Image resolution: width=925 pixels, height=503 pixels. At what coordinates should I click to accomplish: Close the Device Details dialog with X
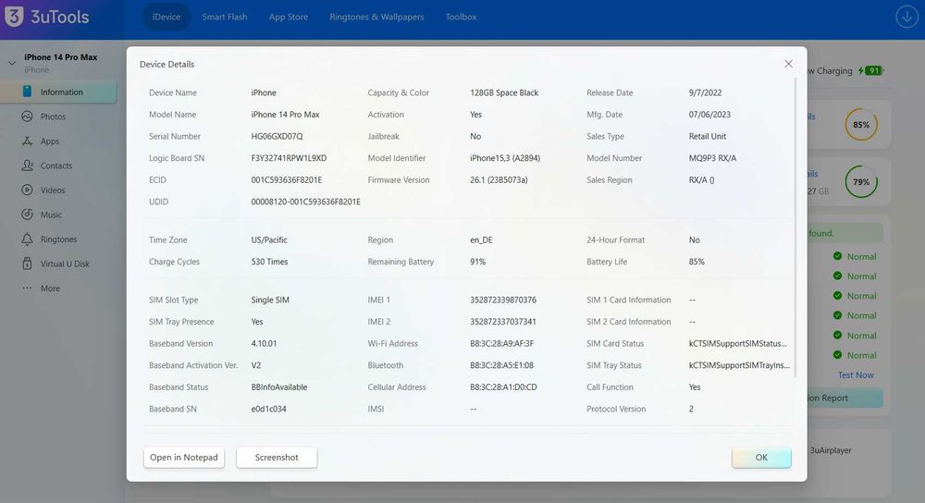point(788,64)
